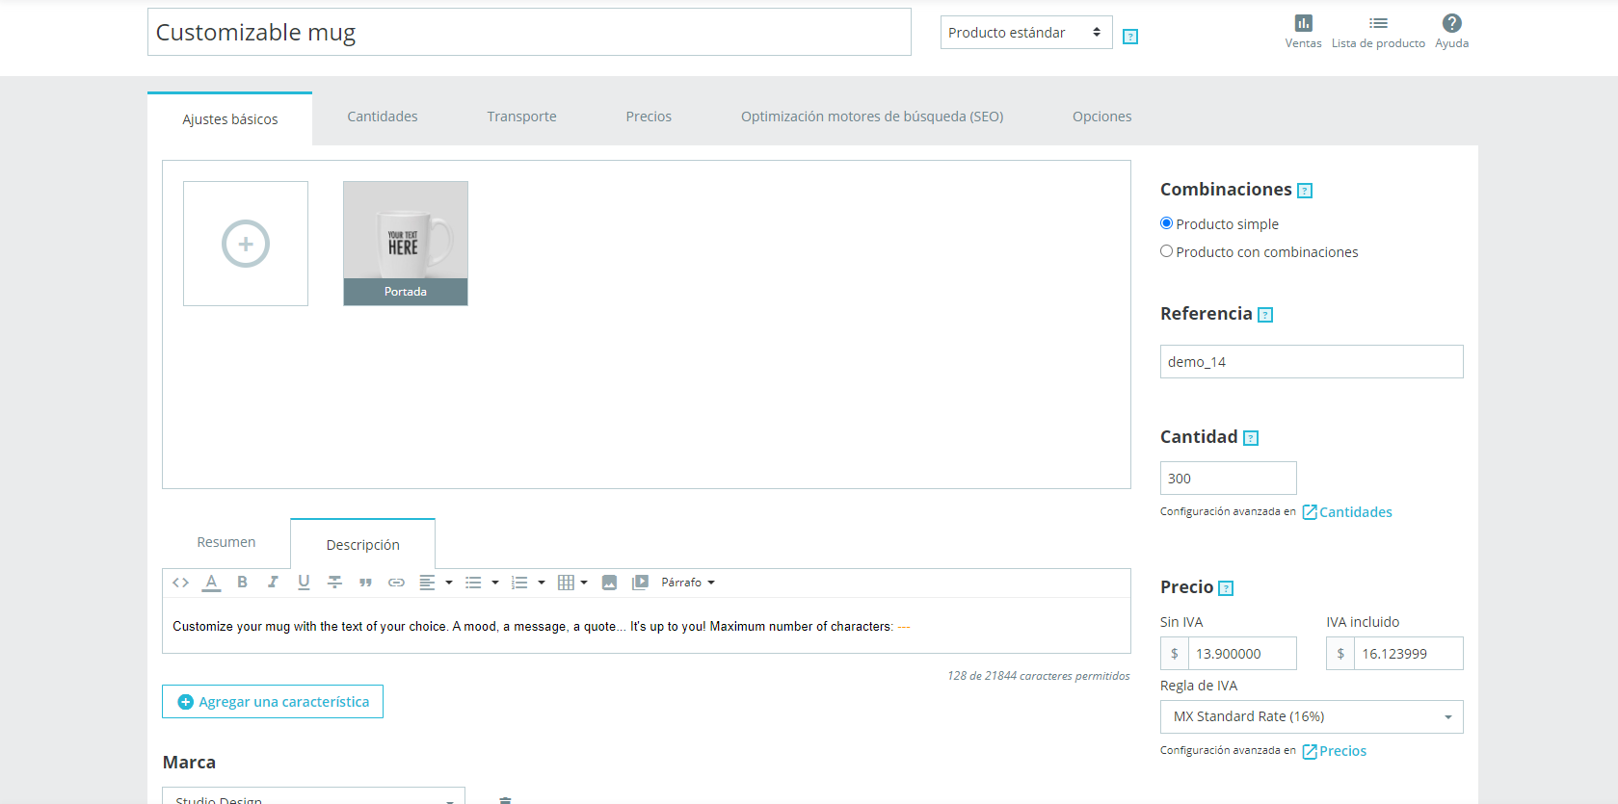
Task: Apply bold formatting in editor
Action: point(242,583)
